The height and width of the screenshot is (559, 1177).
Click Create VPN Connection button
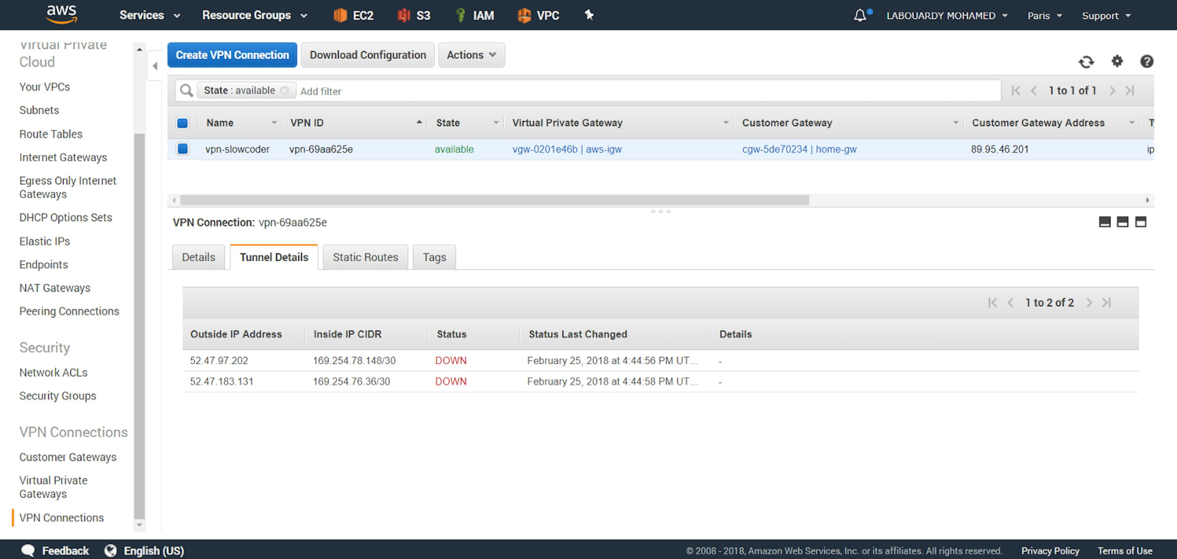[232, 55]
